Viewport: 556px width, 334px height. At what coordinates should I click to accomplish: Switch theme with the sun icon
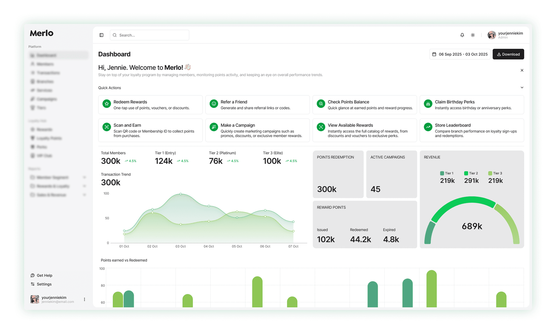473,35
